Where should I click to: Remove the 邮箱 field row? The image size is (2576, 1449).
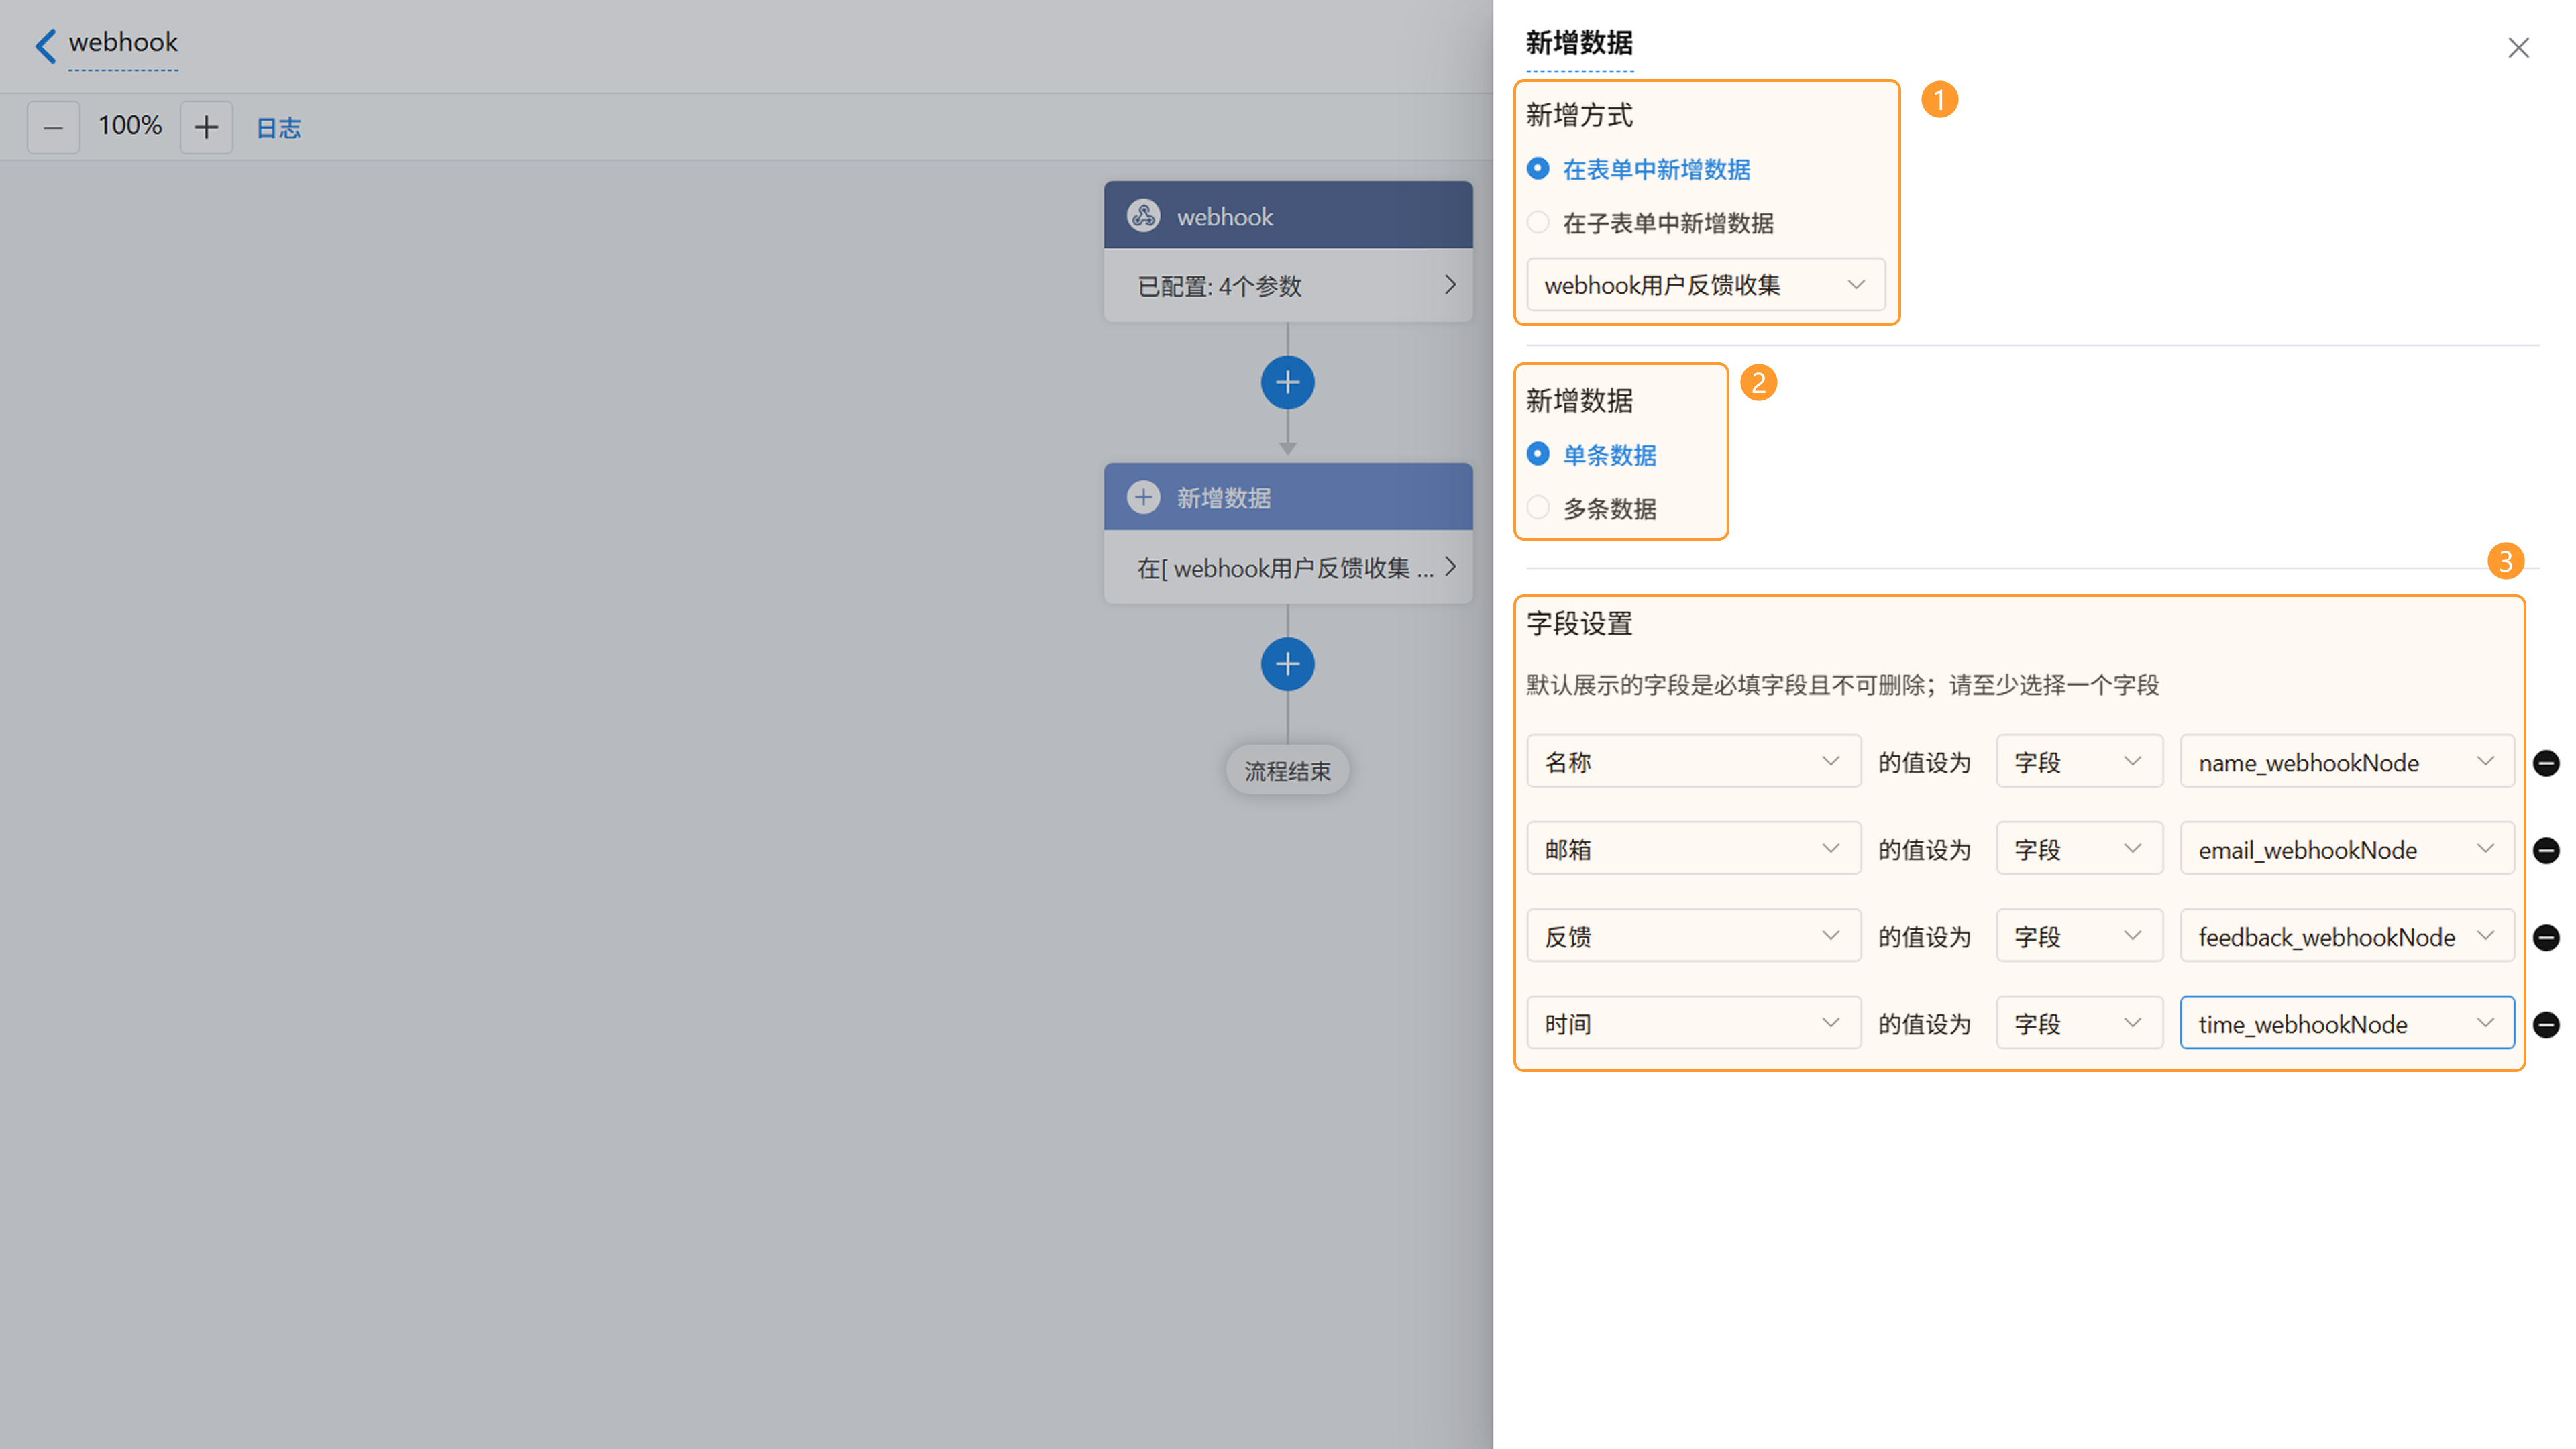tap(2546, 850)
